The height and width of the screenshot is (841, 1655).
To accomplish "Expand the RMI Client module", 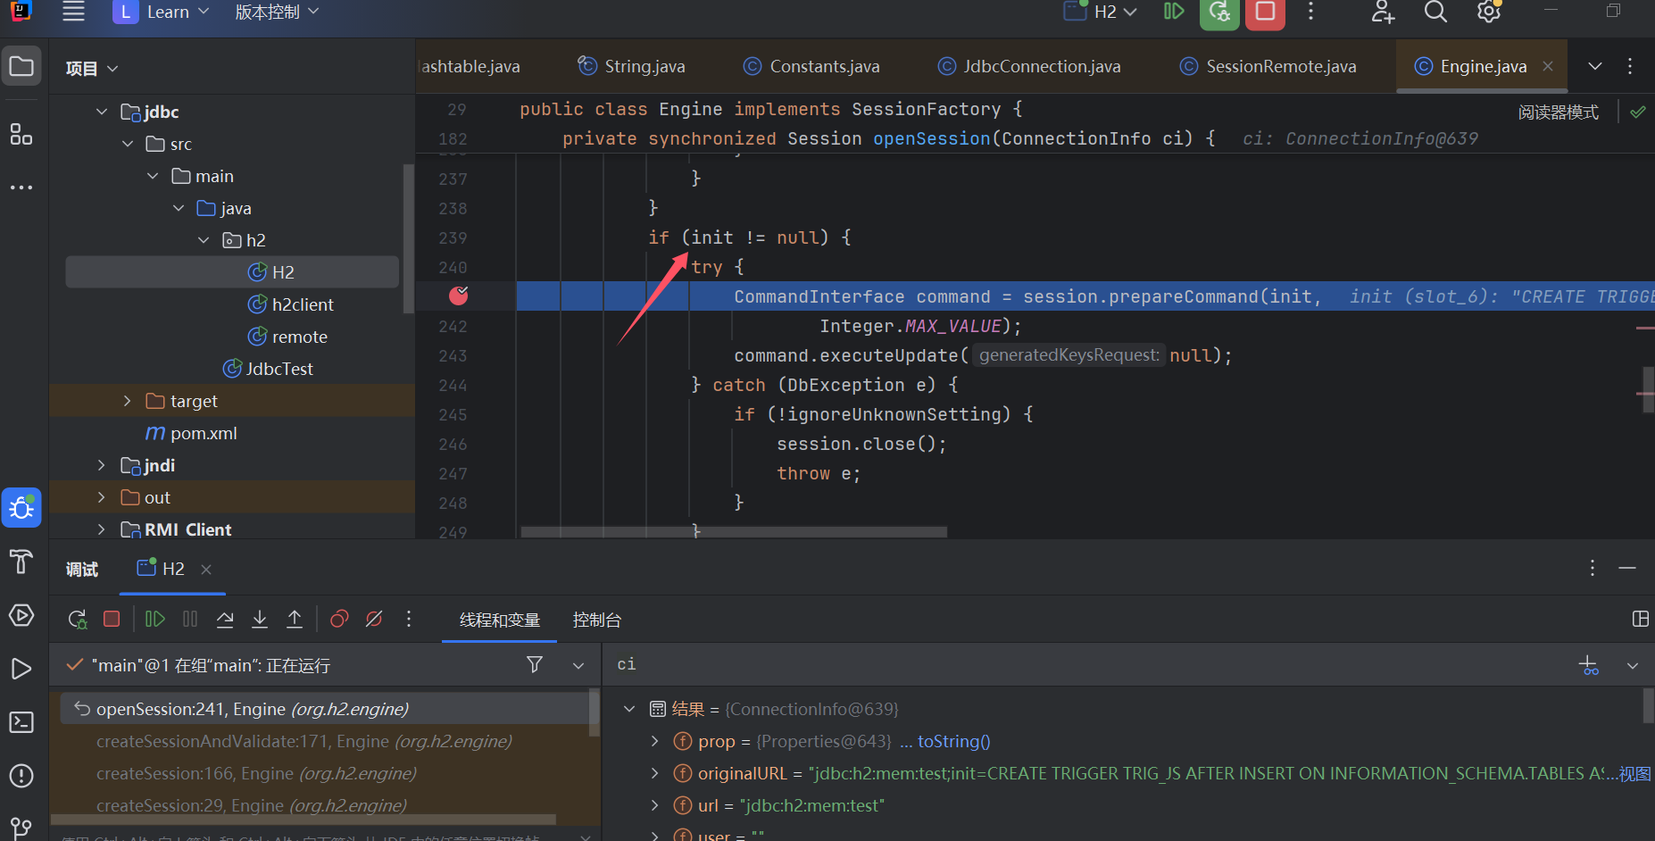I will click(x=102, y=529).
